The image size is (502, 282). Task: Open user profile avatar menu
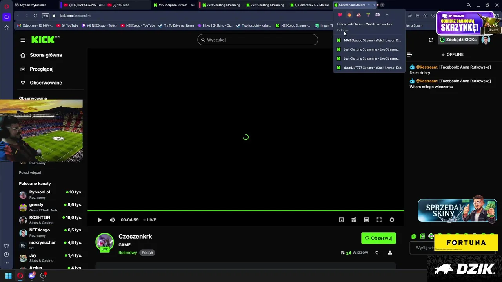point(486,40)
